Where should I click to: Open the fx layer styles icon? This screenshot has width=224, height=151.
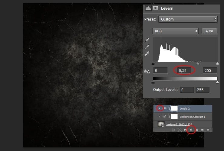pyautogui.click(x=180, y=130)
